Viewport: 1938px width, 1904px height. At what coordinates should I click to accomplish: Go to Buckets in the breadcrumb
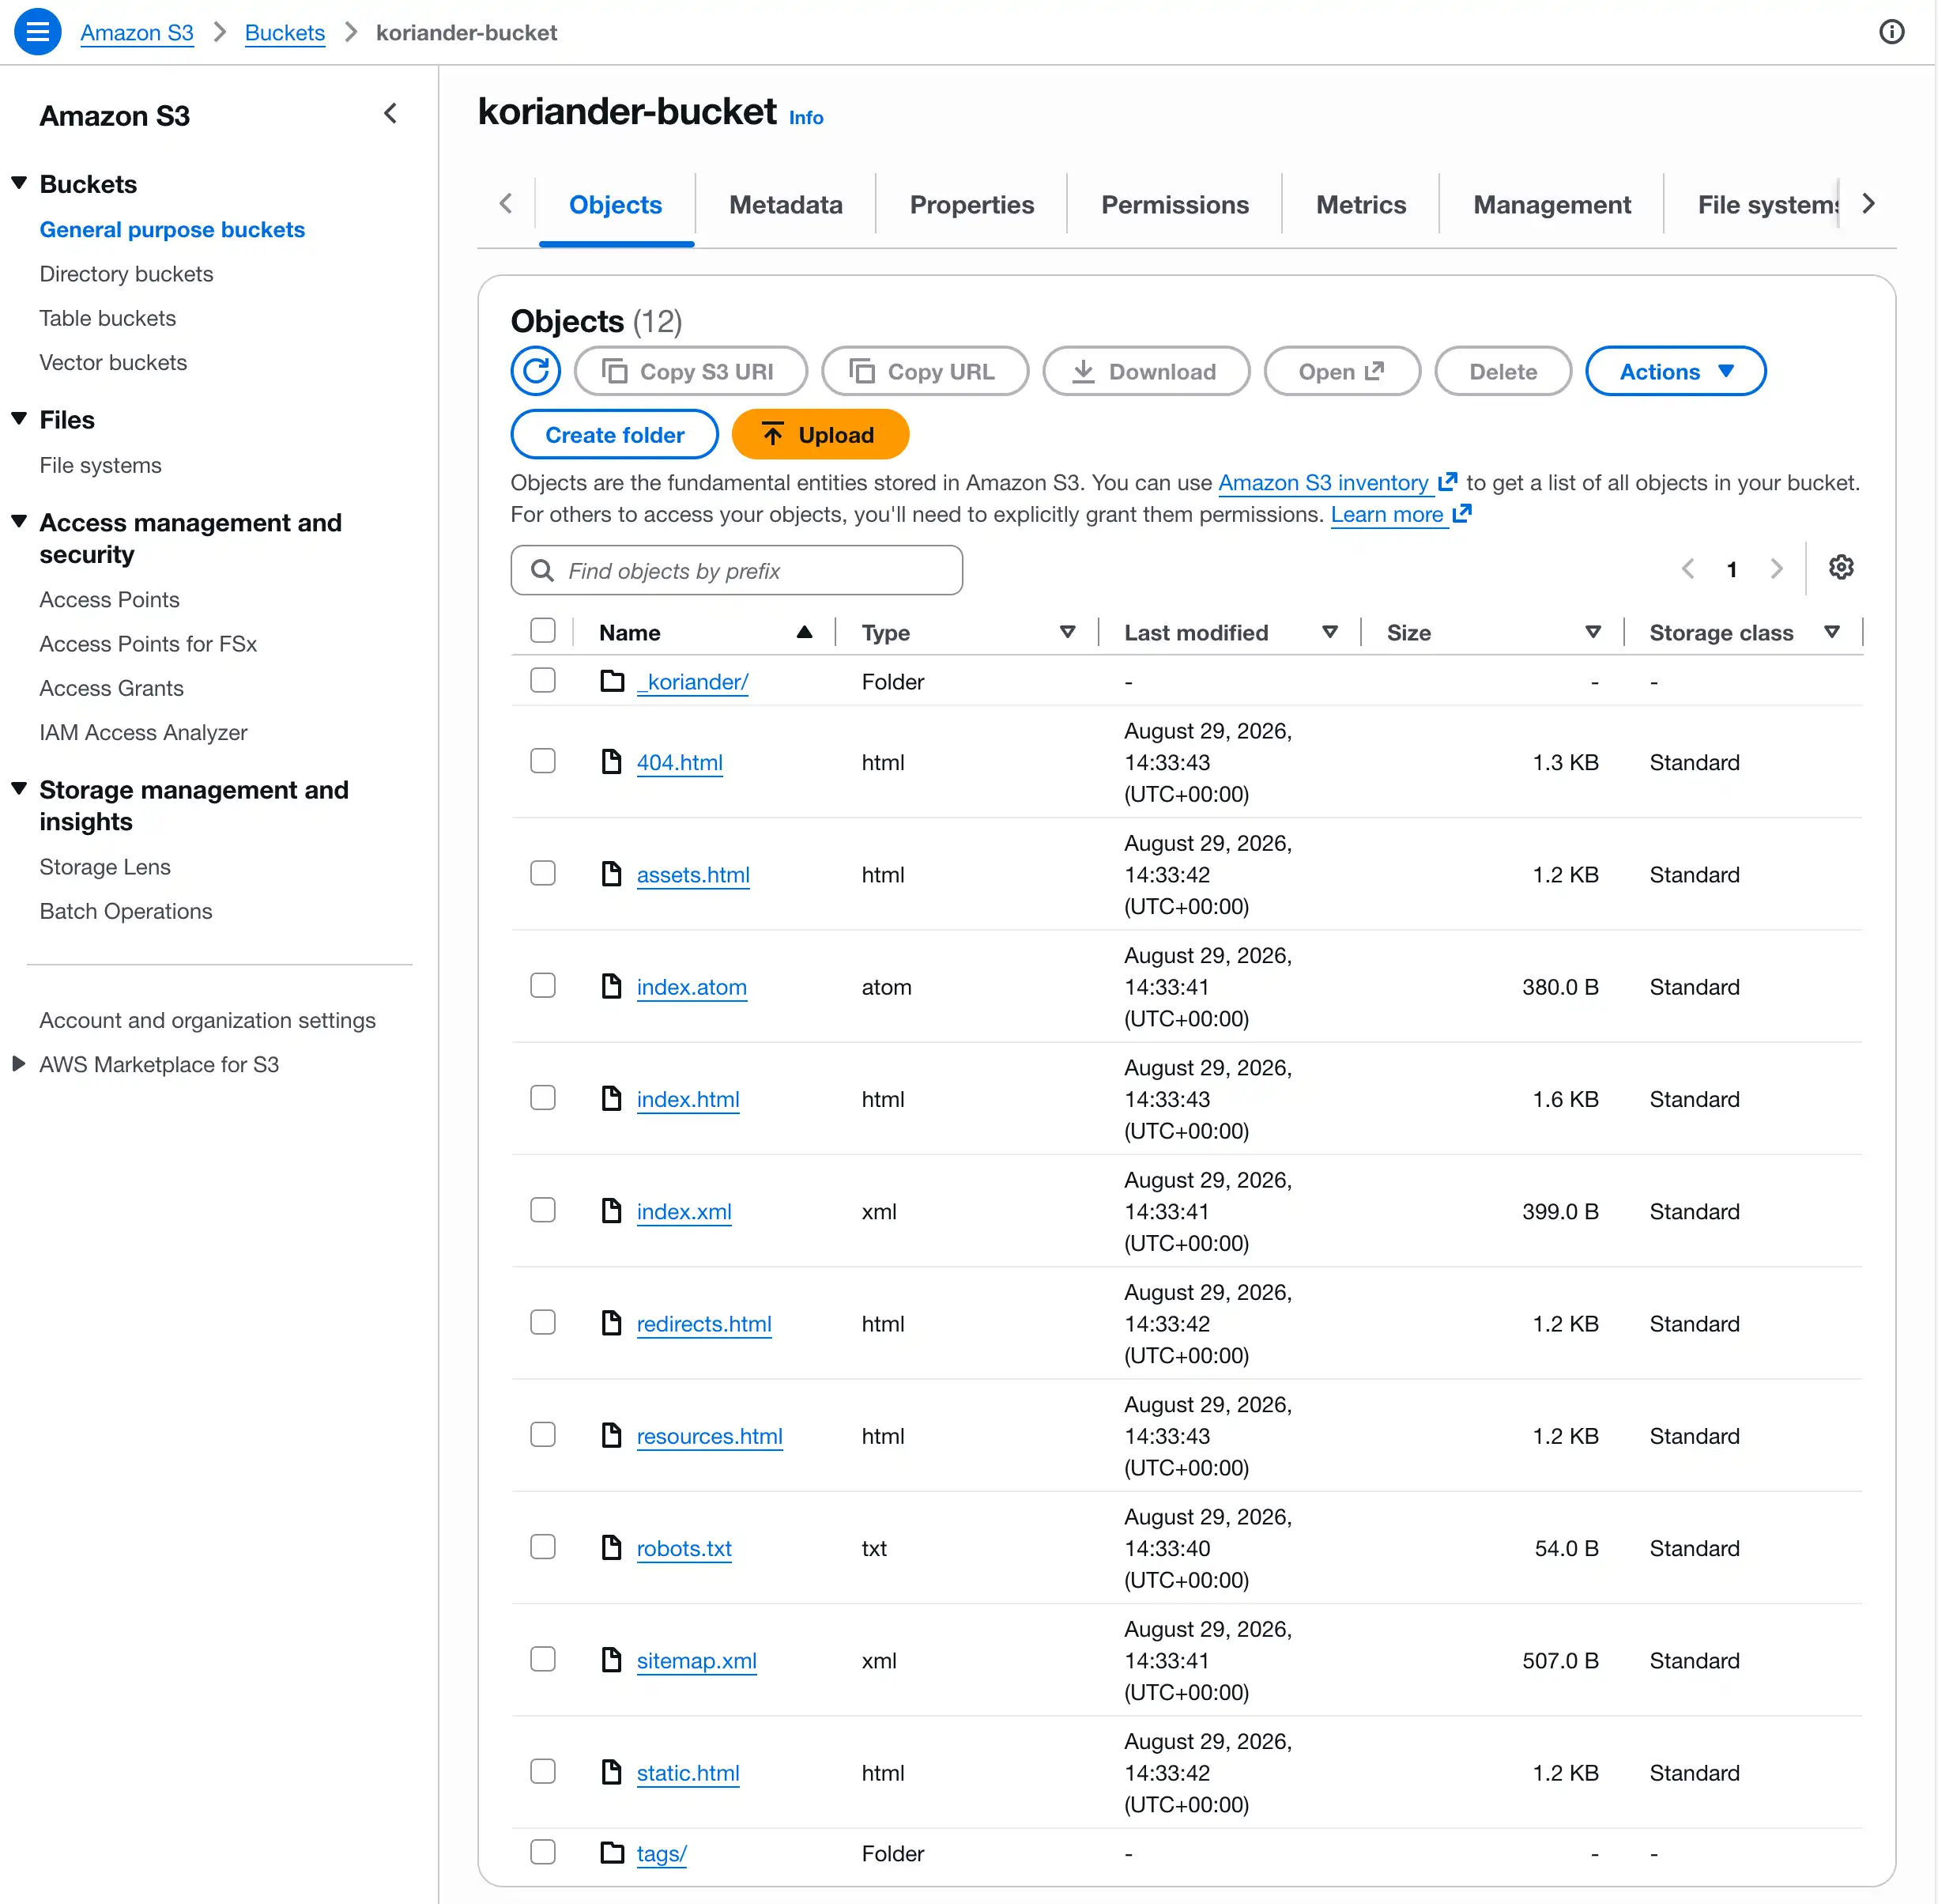(285, 33)
